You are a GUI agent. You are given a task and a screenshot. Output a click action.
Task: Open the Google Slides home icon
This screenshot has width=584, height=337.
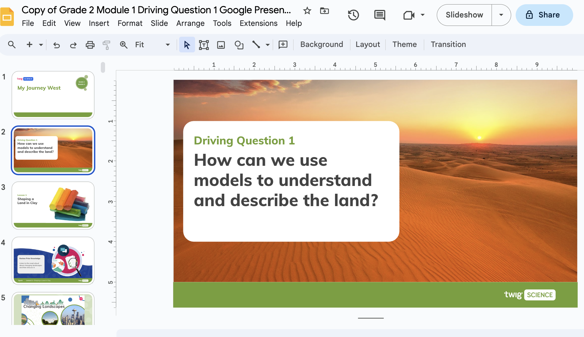[7, 17]
